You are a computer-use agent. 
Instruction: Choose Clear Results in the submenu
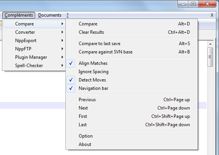(x=132, y=32)
